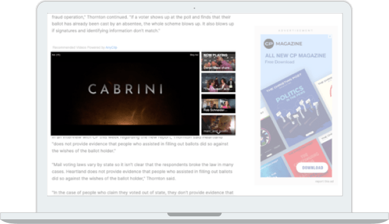The image size is (389, 224).
Task: Click the Free Download ad subtitle
Action: (279, 62)
